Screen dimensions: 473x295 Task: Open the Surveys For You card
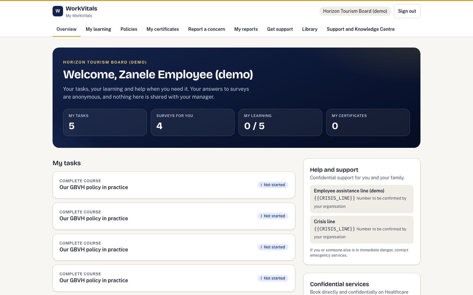click(x=192, y=122)
